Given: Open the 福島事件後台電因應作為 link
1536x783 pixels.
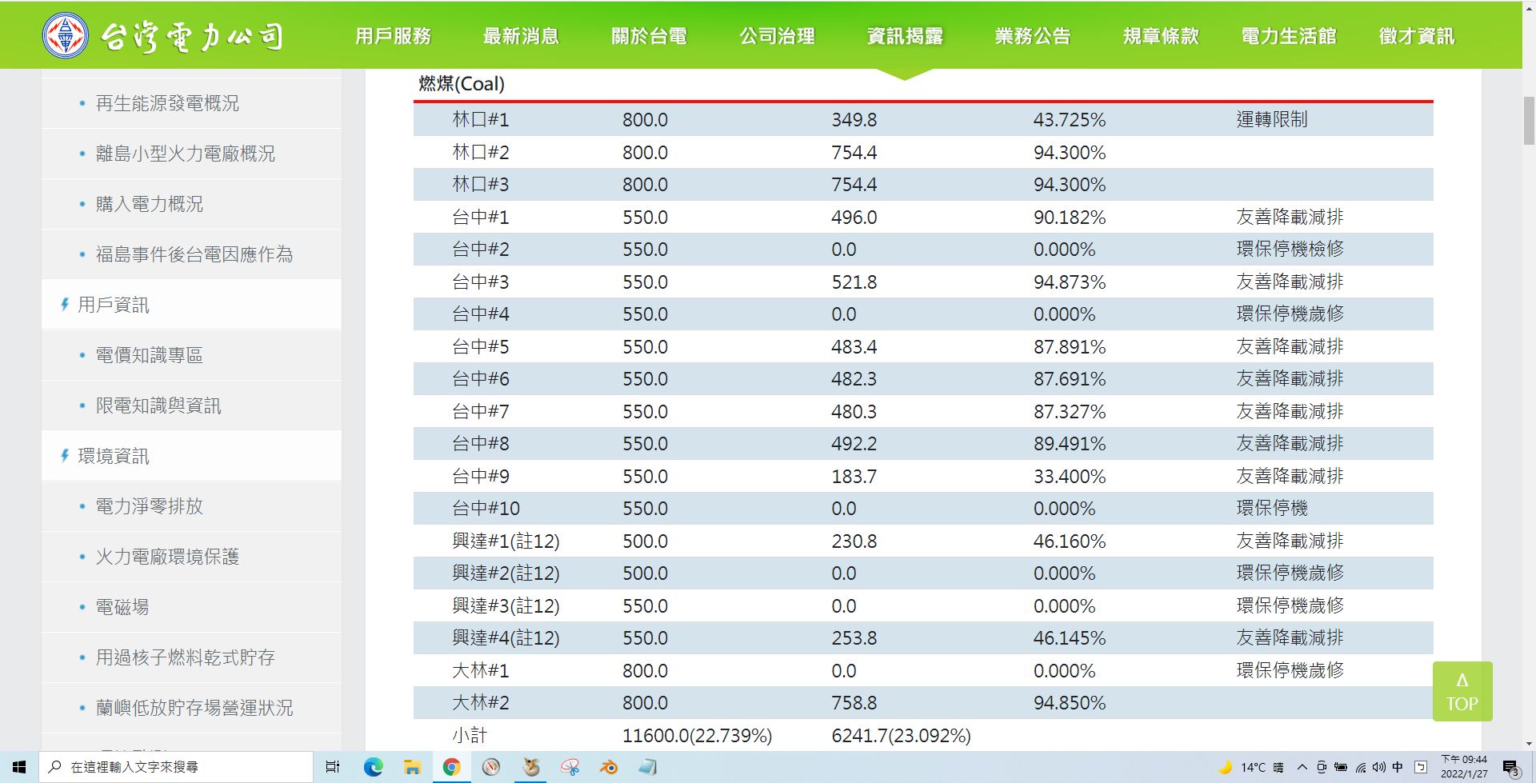Looking at the screenshot, I should (x=194, y=254).
